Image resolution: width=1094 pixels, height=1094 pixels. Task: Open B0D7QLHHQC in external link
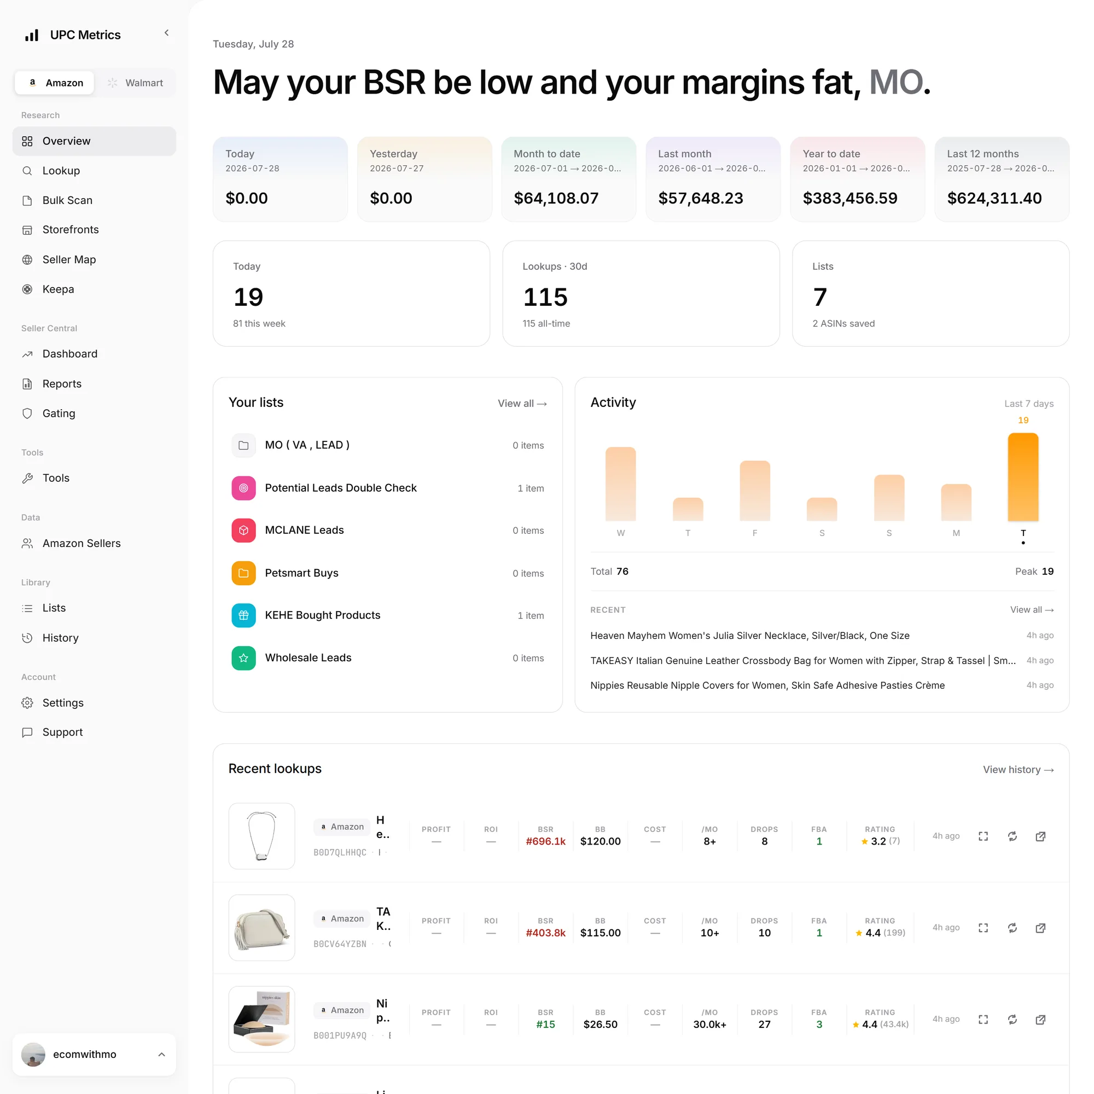pyautogui.click(x=1041, y=836)
